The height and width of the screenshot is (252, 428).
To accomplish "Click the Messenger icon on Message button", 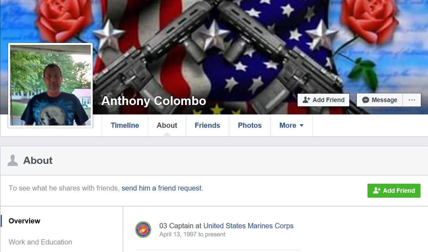I will pos(366,100).
